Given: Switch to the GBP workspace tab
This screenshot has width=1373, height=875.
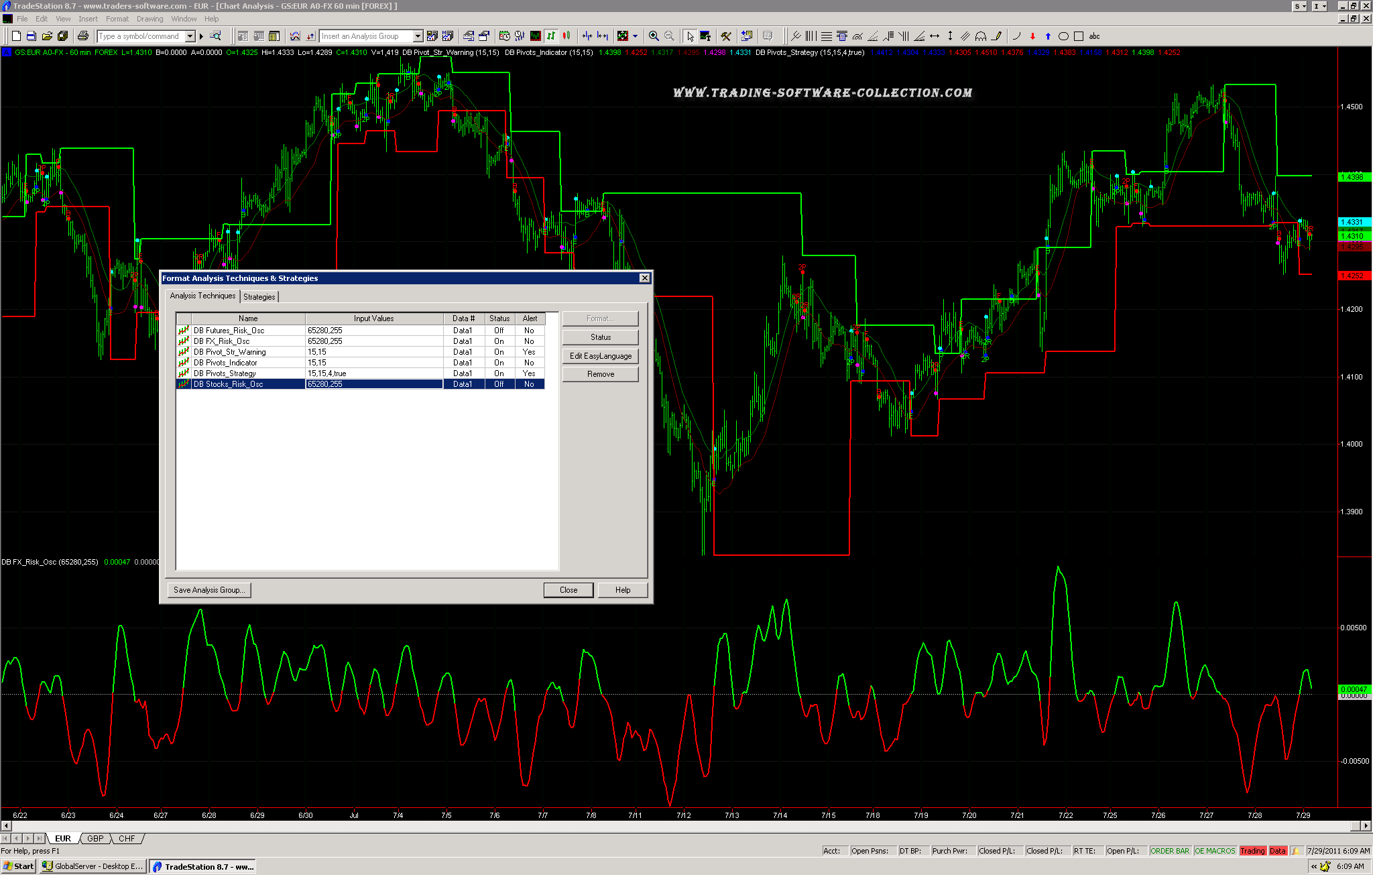Looking at the screenshot, I should (95, 839).
